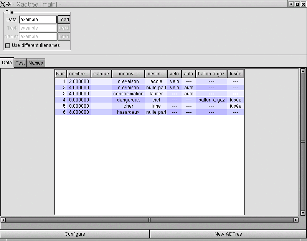
Task: Select the Data tab
Action: (x=7, y=63)
